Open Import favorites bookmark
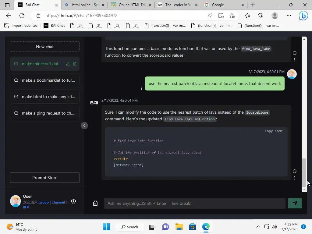312x234 pixels. (x=21, y=26)
